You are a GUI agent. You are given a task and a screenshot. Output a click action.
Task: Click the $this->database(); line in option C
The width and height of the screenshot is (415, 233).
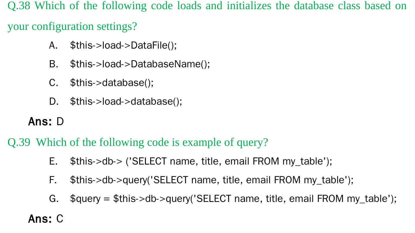pyautogui.click(x=112, y=83)
